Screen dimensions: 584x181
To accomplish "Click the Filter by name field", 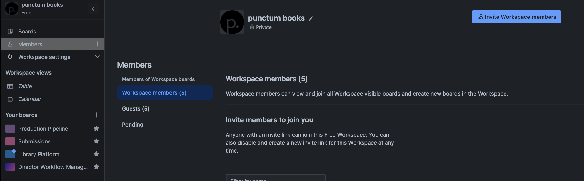I will pyautogui.click(x=275, y=178).
